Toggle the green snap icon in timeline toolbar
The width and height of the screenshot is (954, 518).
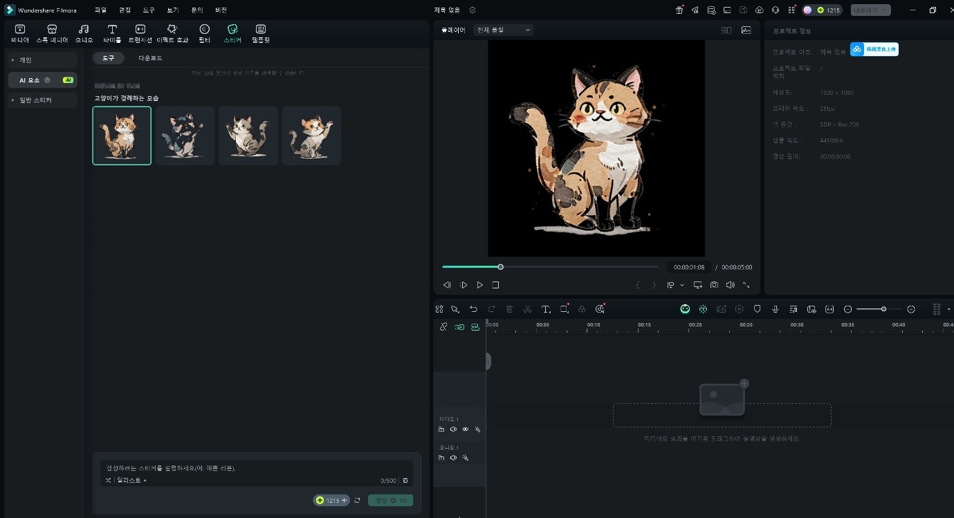point(703,309)
